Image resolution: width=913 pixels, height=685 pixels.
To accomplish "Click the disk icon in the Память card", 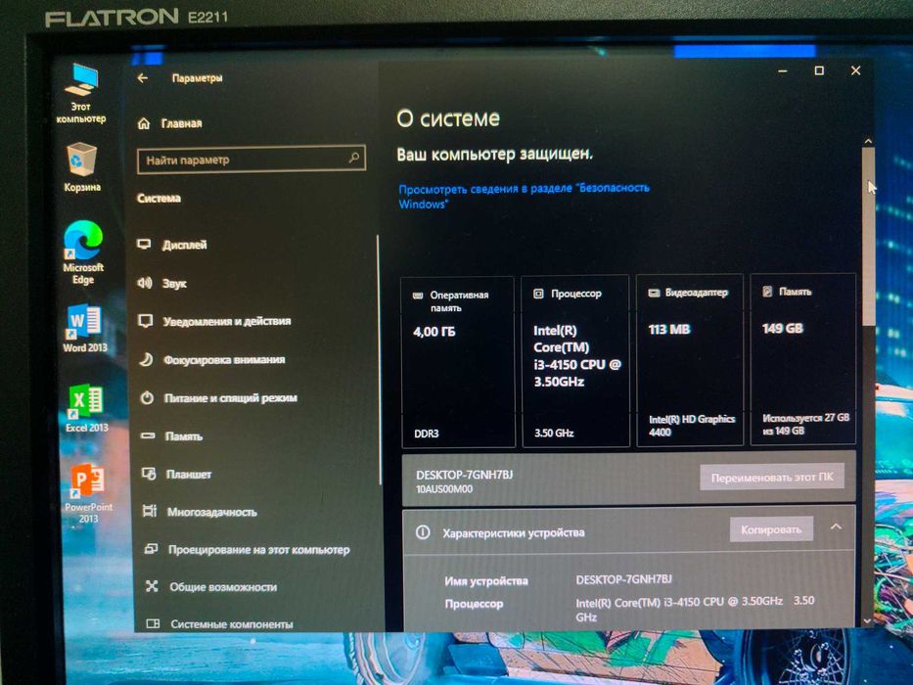I will click(767, 291).
